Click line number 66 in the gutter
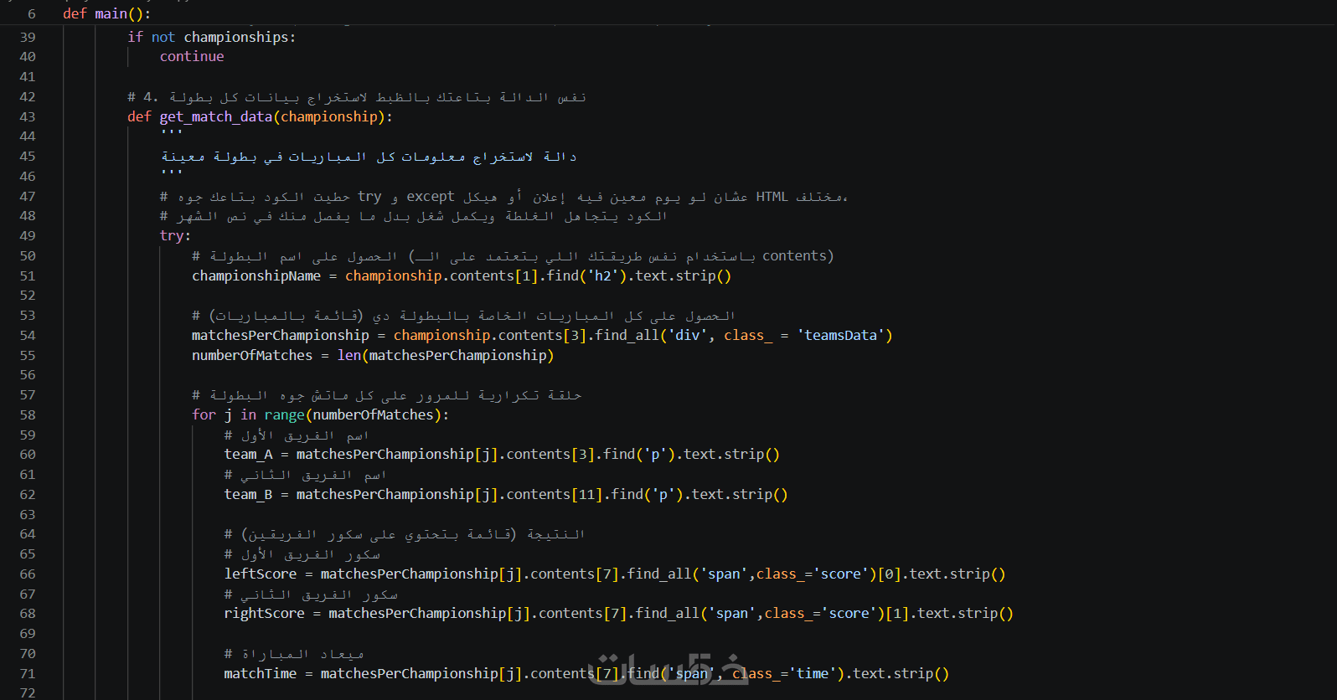Viewport: 1337px width, 700px height. [28, 574]
